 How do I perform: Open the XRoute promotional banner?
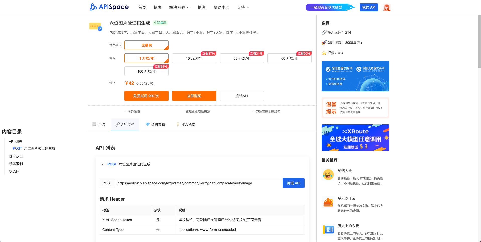[x=355, y=138]
